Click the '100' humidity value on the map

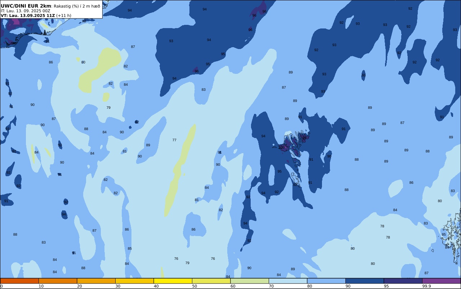(282, 147)
